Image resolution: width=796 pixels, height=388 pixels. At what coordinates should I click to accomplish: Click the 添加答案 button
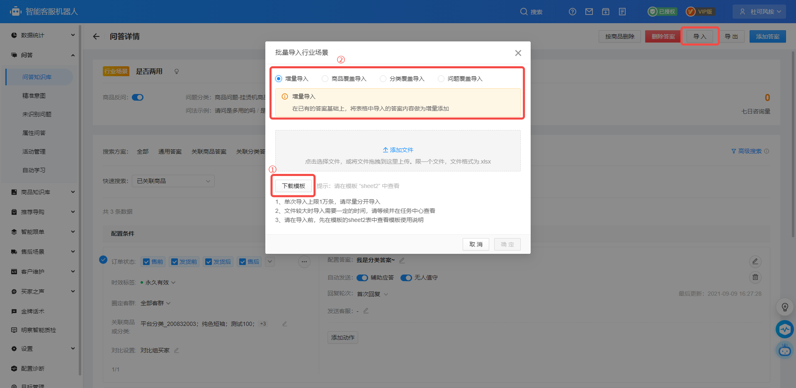[768, 36]
